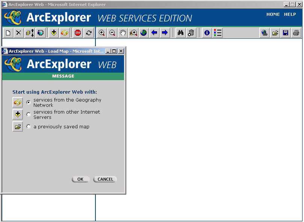
Task: Select services from other Internet Servers radio
Action: [29, 114]
